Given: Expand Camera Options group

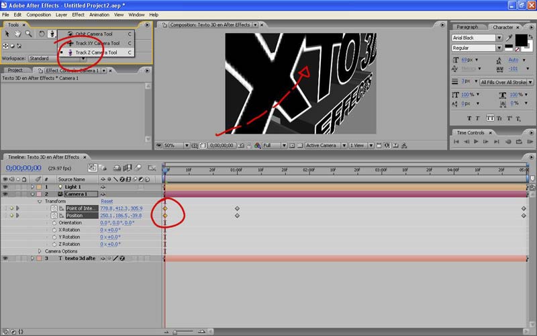Looking at the screenshot, I should (40, 251).
